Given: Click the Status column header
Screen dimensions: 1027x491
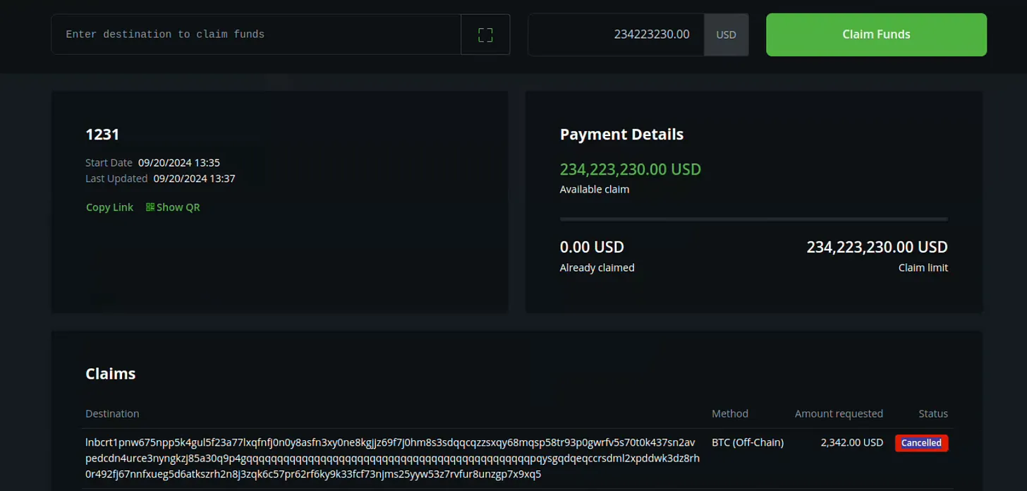Looking at the screenshot, I should [933, 413].
